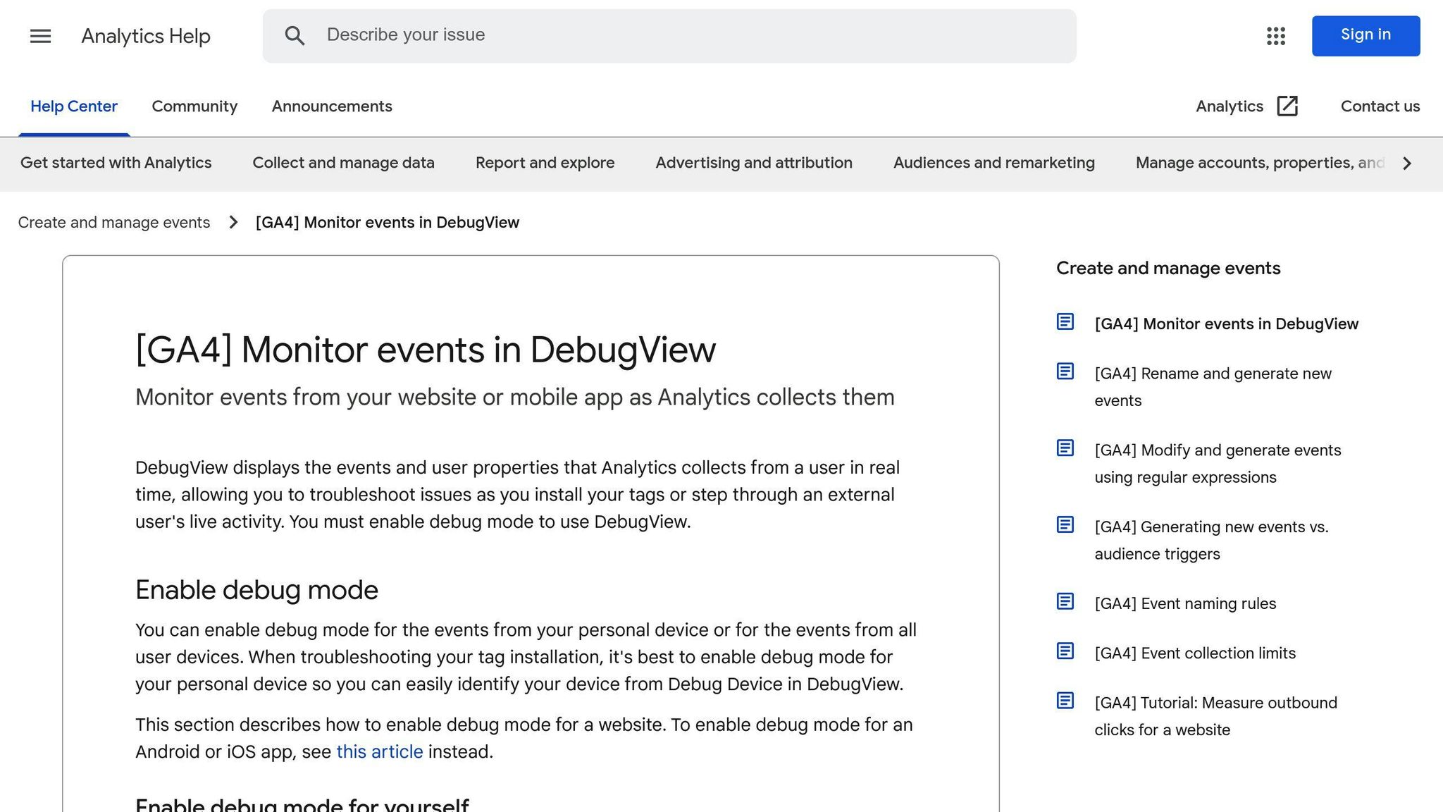This screenshot has width=1443, height=812.
Task: Open Collect and manage data category
Action: click(343, 163)
